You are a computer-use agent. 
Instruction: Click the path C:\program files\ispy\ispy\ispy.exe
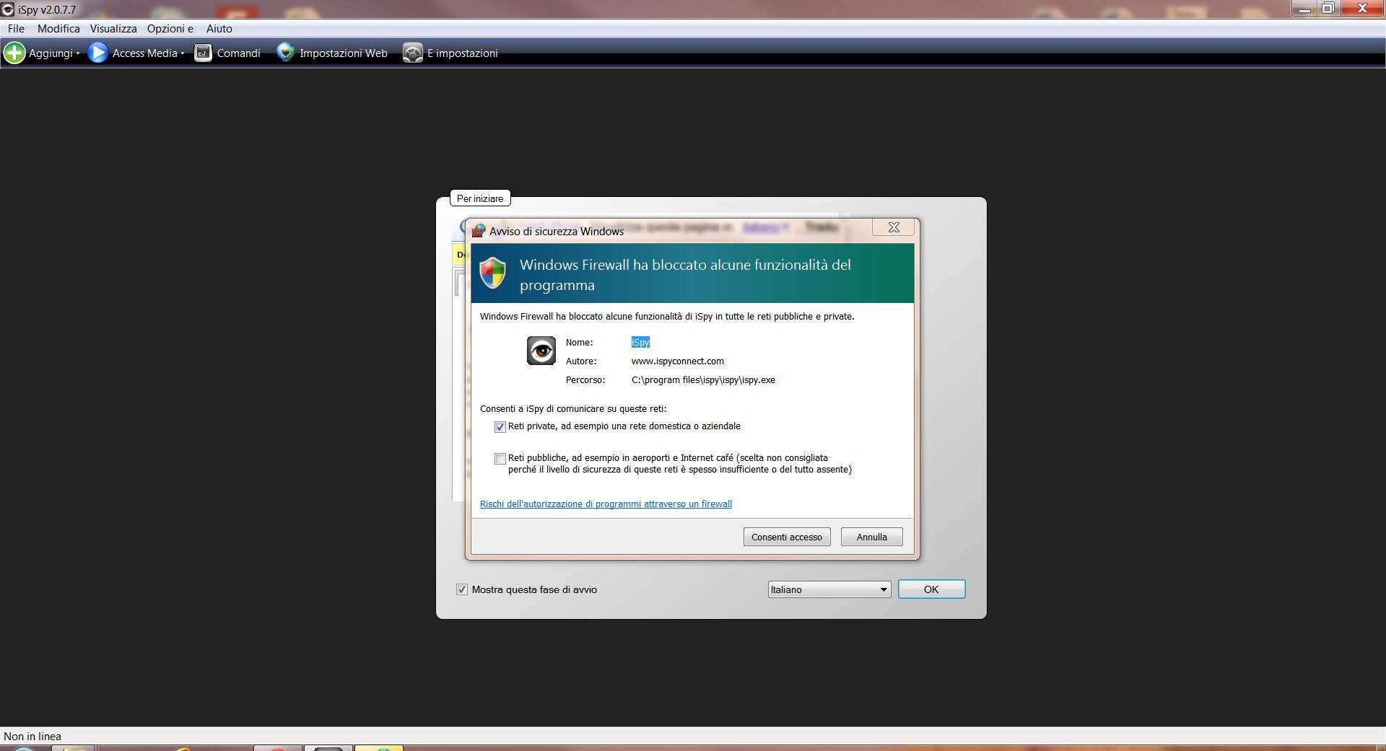pos(703,380)
